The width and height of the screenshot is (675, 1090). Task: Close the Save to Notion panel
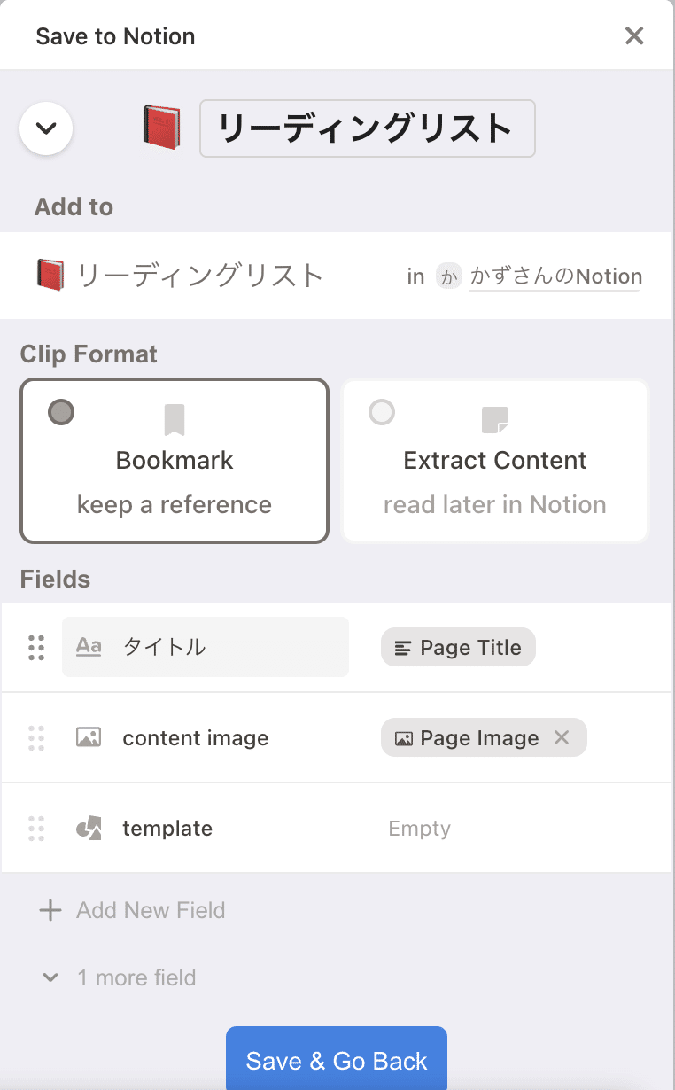[634, 36]
